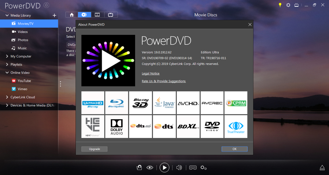This screenshot has width=329, height=175.
Task: Open the VR mode goggles icon
Action: [x=193, y=167]
